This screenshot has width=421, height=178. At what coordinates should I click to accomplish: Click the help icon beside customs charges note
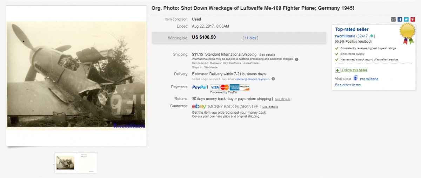click(x=296, y=59)
